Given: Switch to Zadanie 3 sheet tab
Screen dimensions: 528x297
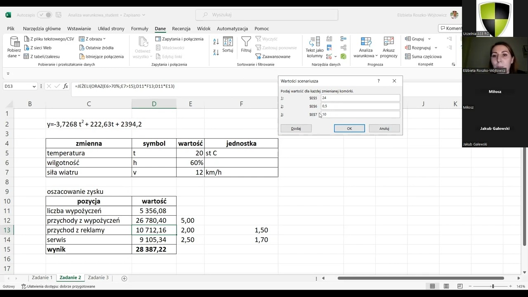Looking at the screenshot, I should (x=98, y=278).
